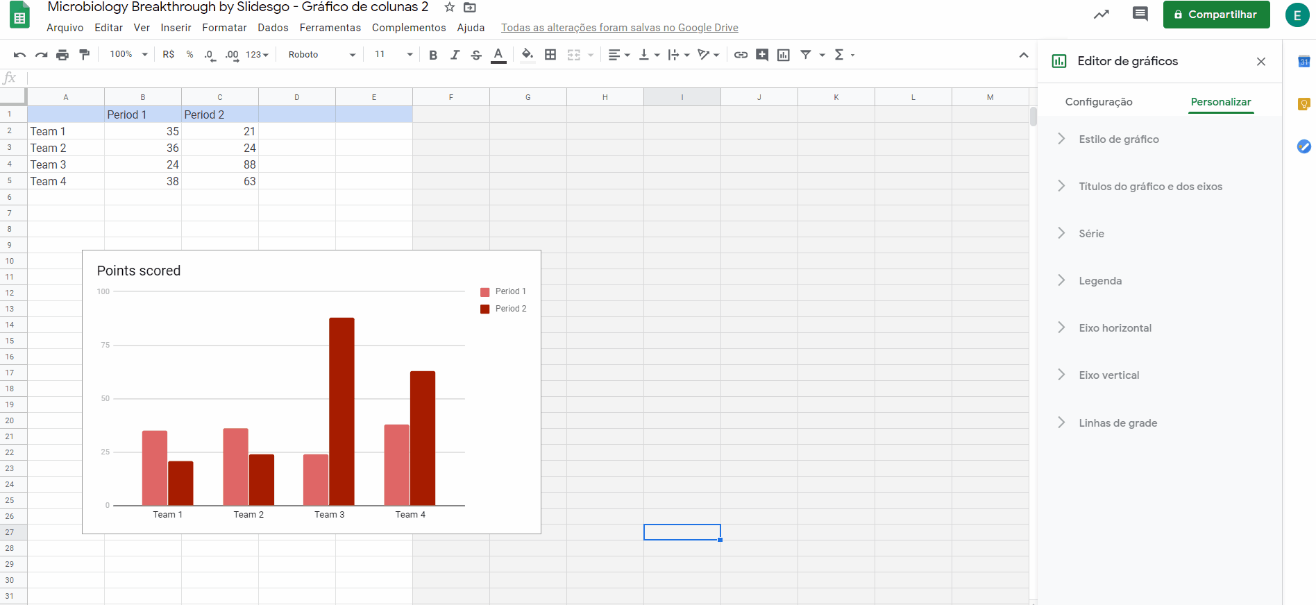This screenshot has height=605, width=1316.
Task: Open the Formatar menu
Action: tap(225, 28)
